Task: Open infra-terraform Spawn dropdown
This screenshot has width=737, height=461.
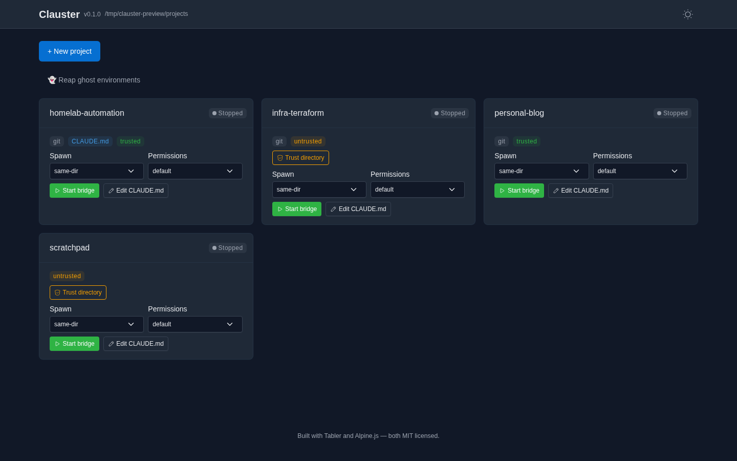Action: click(319, 190)
